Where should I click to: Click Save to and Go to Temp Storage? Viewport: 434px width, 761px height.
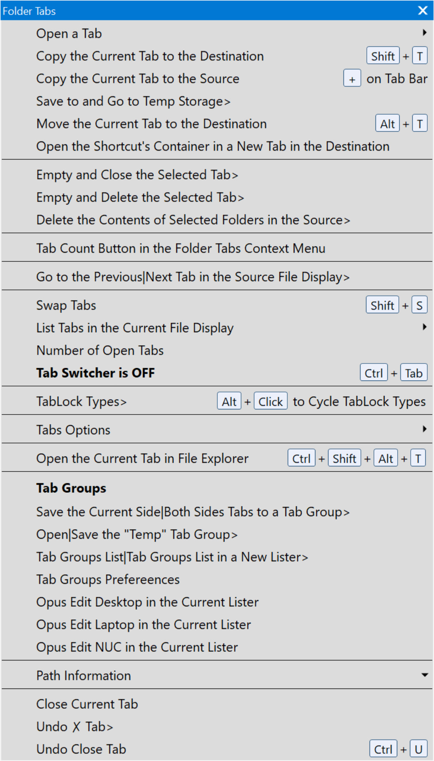133,101
